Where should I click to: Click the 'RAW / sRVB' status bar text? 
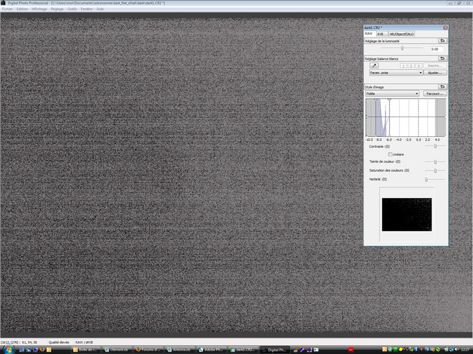[84, 342]
